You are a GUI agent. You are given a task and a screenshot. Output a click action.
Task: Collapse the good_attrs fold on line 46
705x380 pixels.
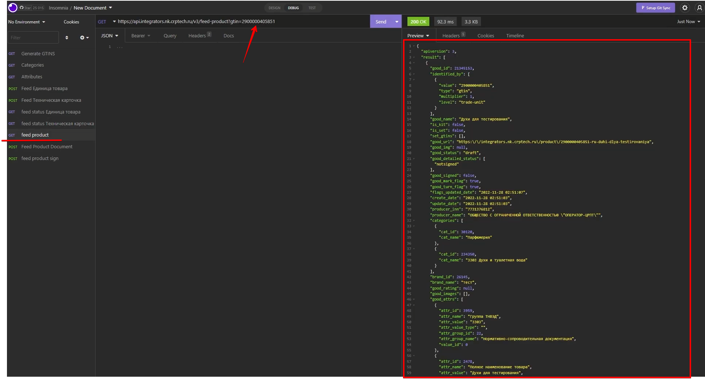click(x=414, y=299)
